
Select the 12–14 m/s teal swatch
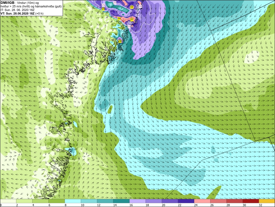[105, 201]
